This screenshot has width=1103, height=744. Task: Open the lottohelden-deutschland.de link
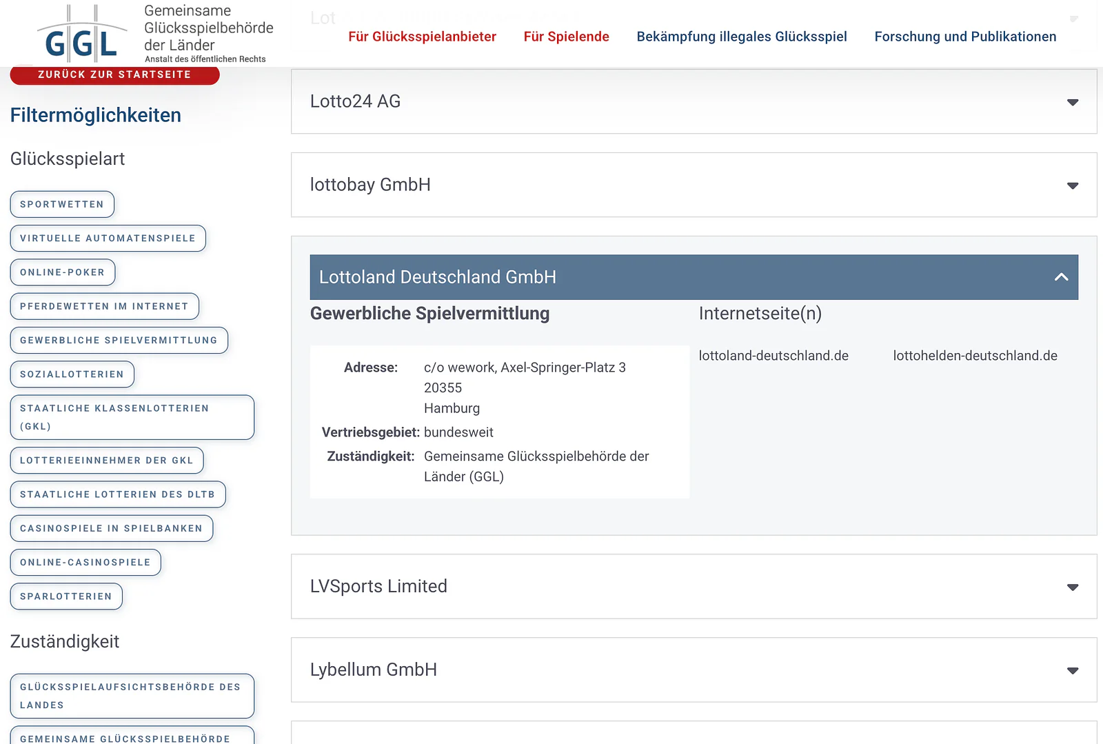975,356
